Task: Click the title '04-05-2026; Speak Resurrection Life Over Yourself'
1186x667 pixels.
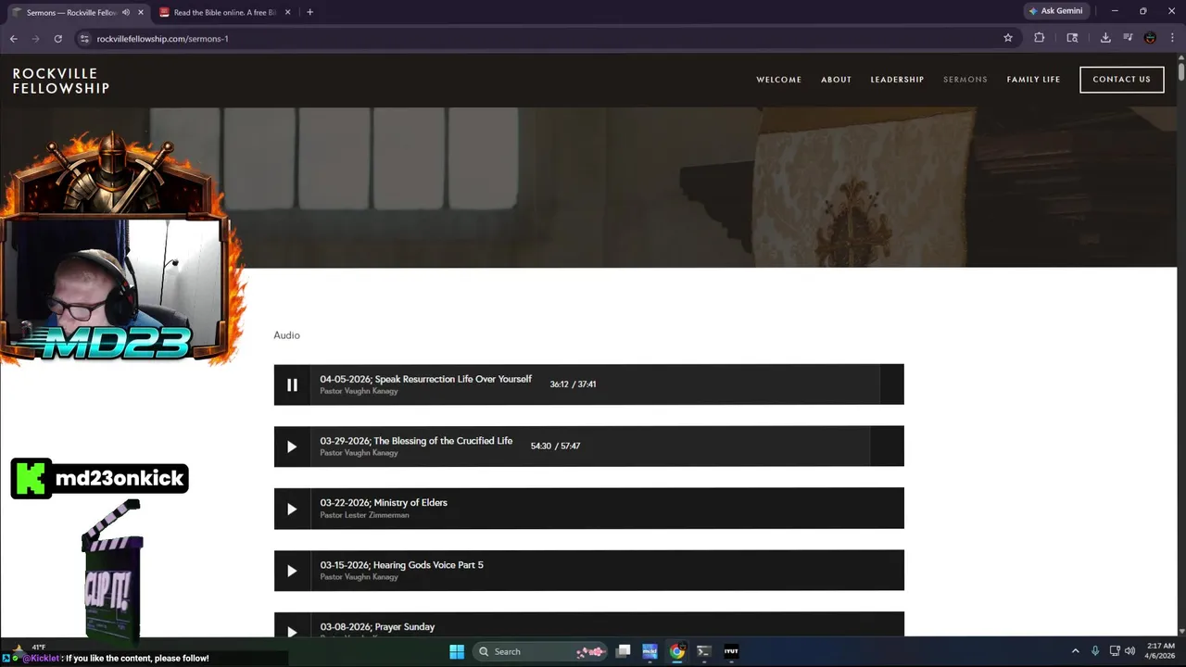Action: 425,379
